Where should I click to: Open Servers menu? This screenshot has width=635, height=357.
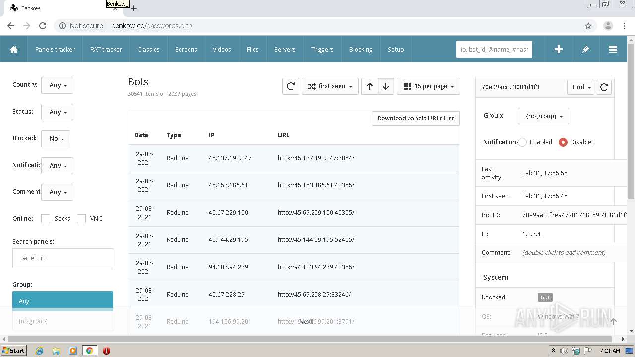[x=285, y=49]
